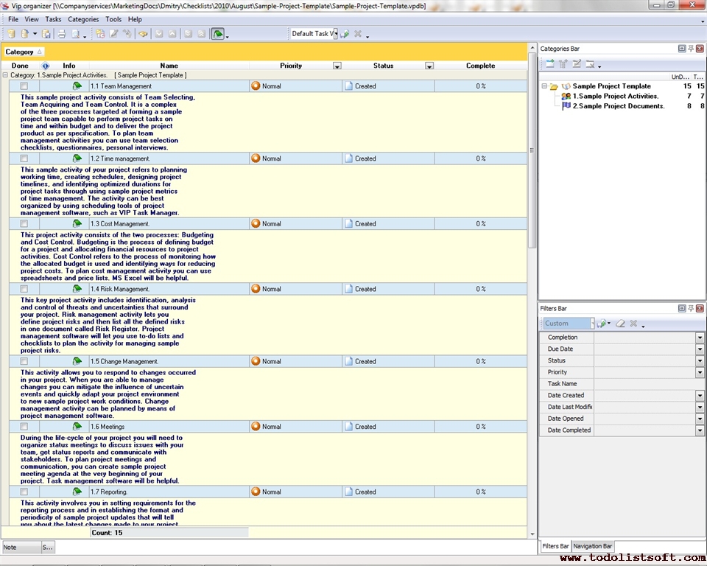The image size is (707, 566).
Task: Open the Completion filter dropdown
Action: [700, 338]
